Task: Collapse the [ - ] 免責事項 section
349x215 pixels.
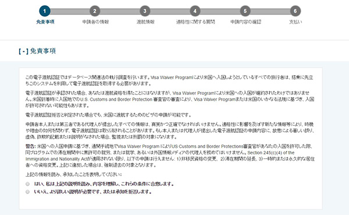Action: [24, 51]
